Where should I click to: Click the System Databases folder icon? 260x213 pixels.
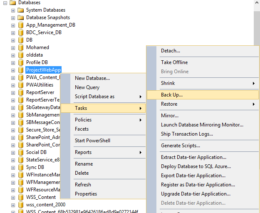point(20,10)
